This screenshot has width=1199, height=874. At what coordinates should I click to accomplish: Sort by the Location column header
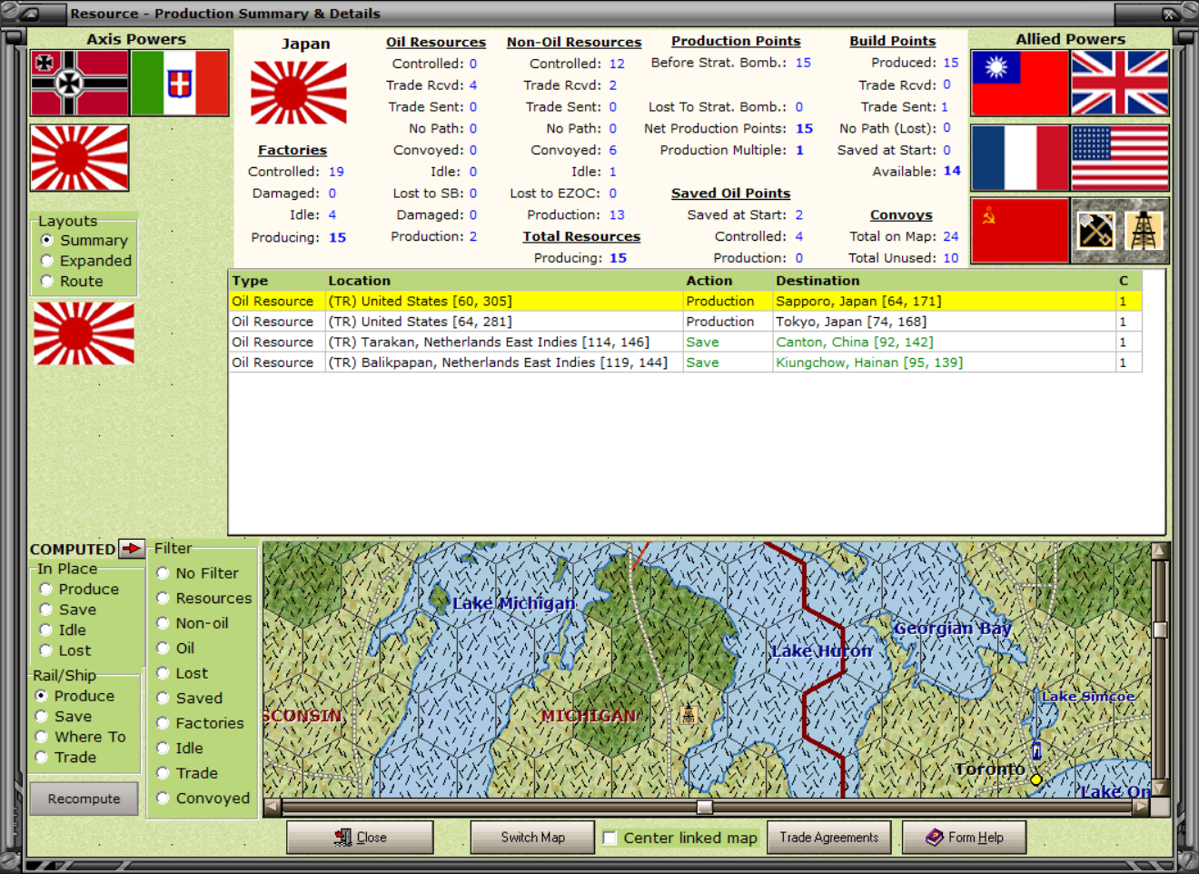(x=504, y=281)
